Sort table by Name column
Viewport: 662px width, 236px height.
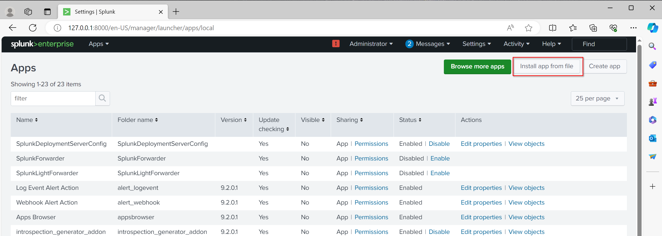[27, 120]
